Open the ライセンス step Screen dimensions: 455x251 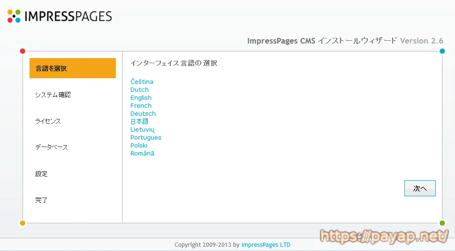[48, 121]
